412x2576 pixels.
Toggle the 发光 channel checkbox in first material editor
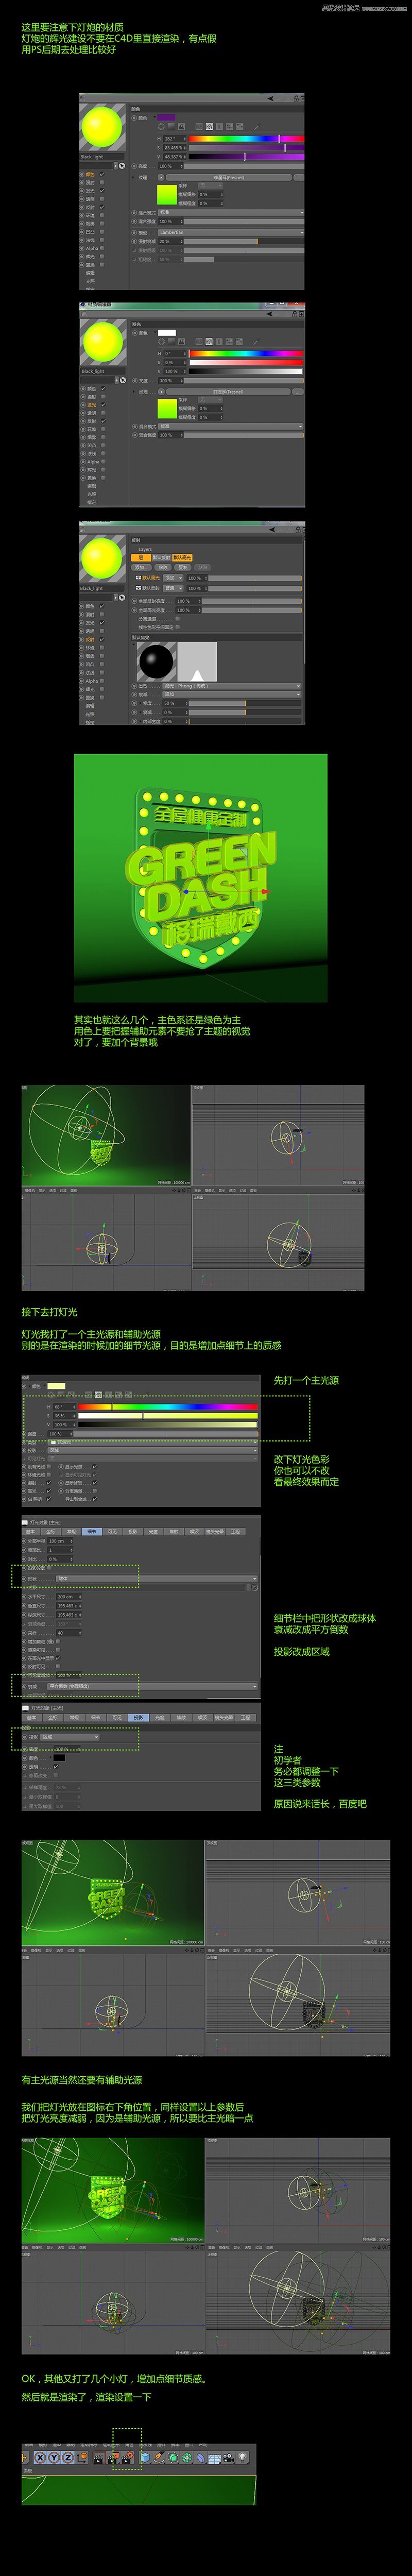(x=103, y=191)
